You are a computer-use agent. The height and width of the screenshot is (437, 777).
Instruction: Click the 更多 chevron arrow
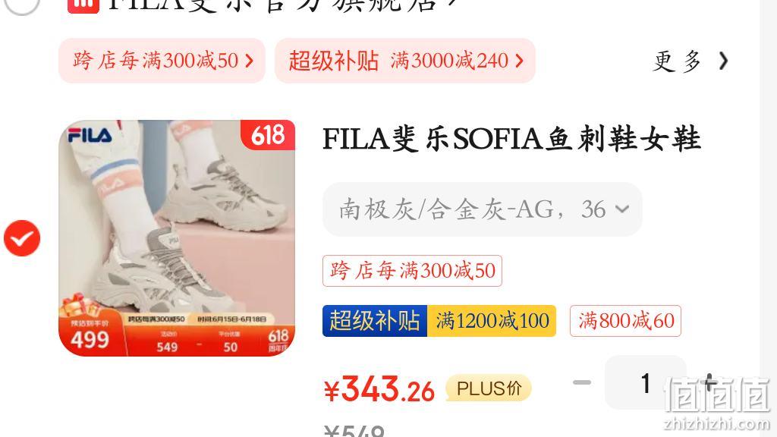tap(723, 61)
